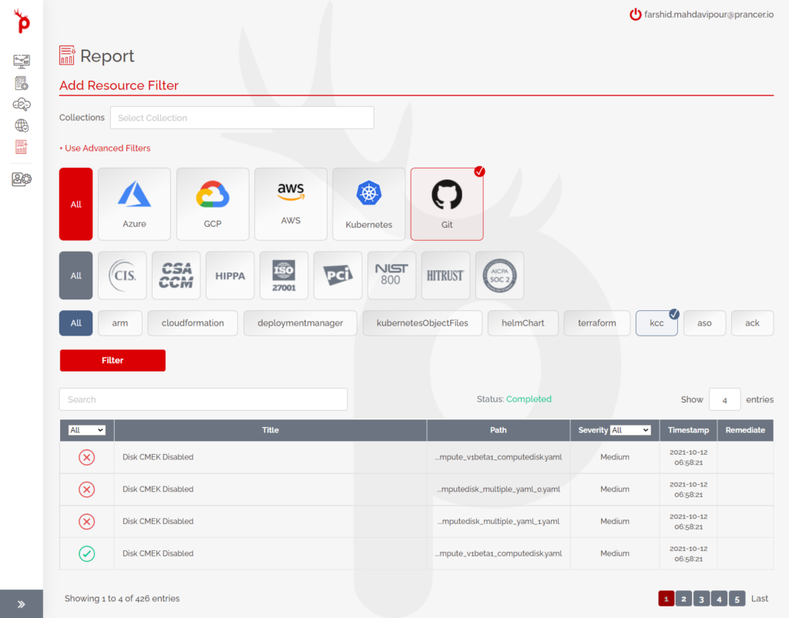Select the HIPPA compliance tile
Screen dimensions: 789x618
[230, 275]
